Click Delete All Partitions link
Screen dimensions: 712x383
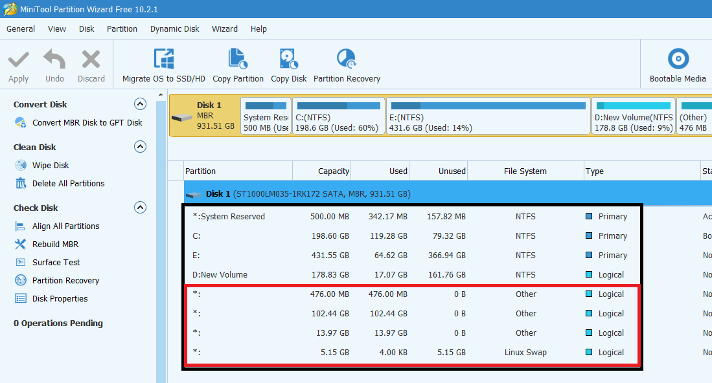[x=68, y=183]
